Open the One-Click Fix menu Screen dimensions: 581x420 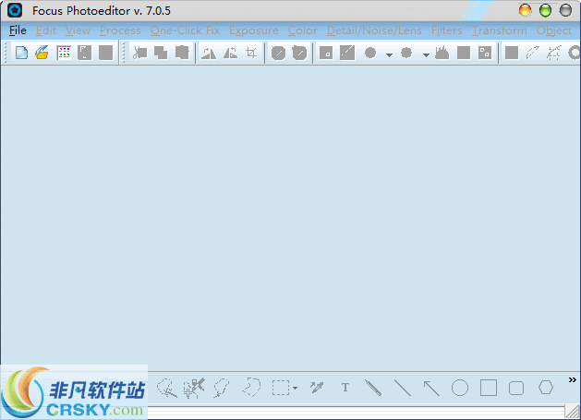pos(185,30)
